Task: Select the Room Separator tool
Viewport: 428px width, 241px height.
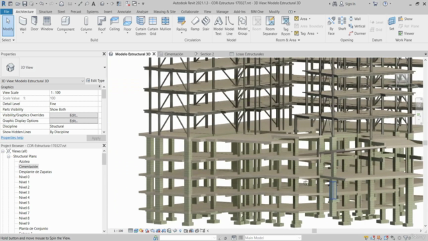Action: (x=270, y=25)
